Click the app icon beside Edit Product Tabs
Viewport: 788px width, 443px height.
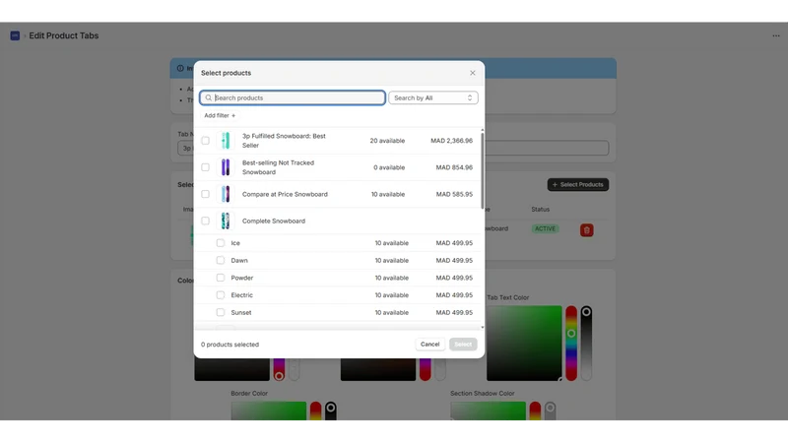(x=15, y=35)
